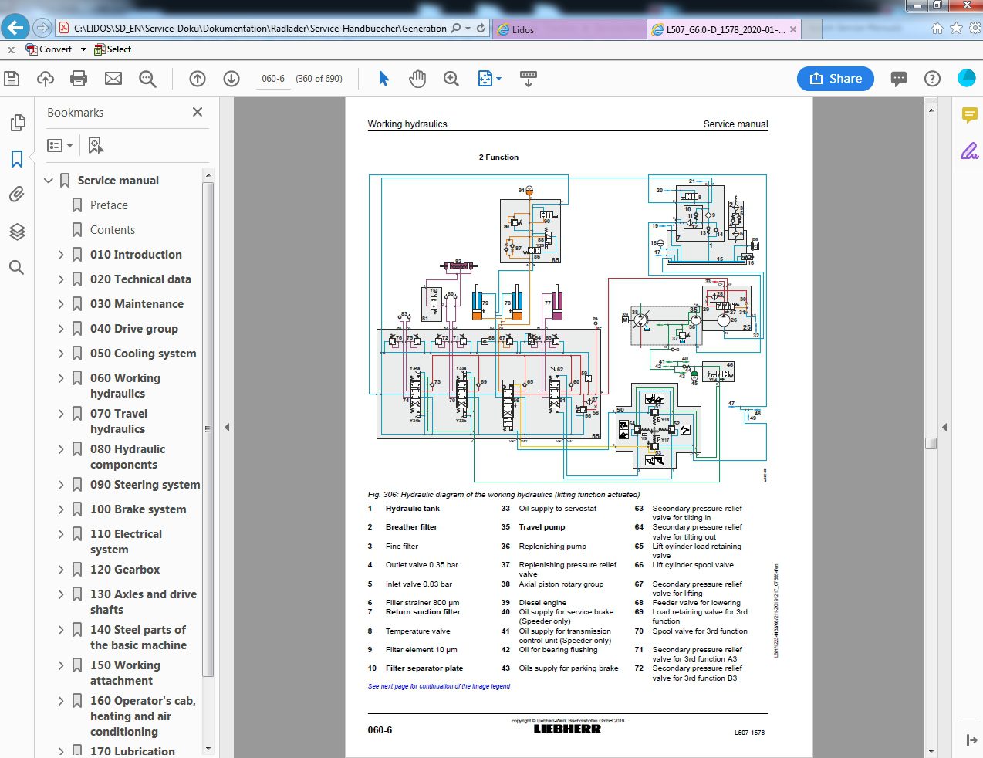Click the Print icon
This screenshot has height=758, width=983.
79,79
